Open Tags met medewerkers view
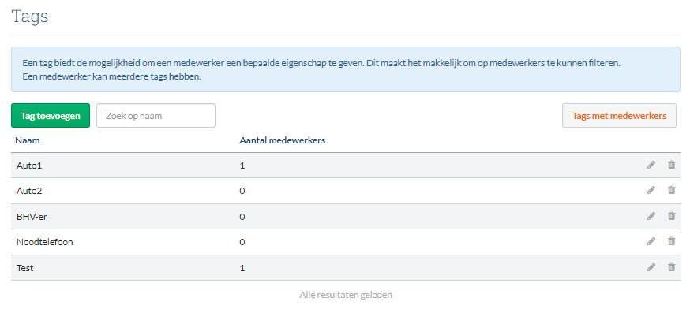This screenshot has height=320, width=690. point(619,116)
